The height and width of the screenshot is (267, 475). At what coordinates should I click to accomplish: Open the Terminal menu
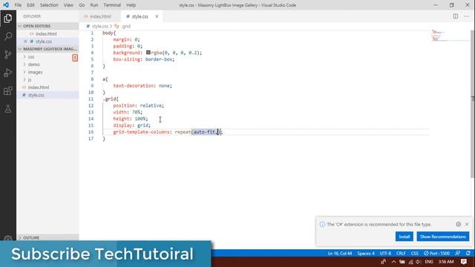[x=112, y=5]
